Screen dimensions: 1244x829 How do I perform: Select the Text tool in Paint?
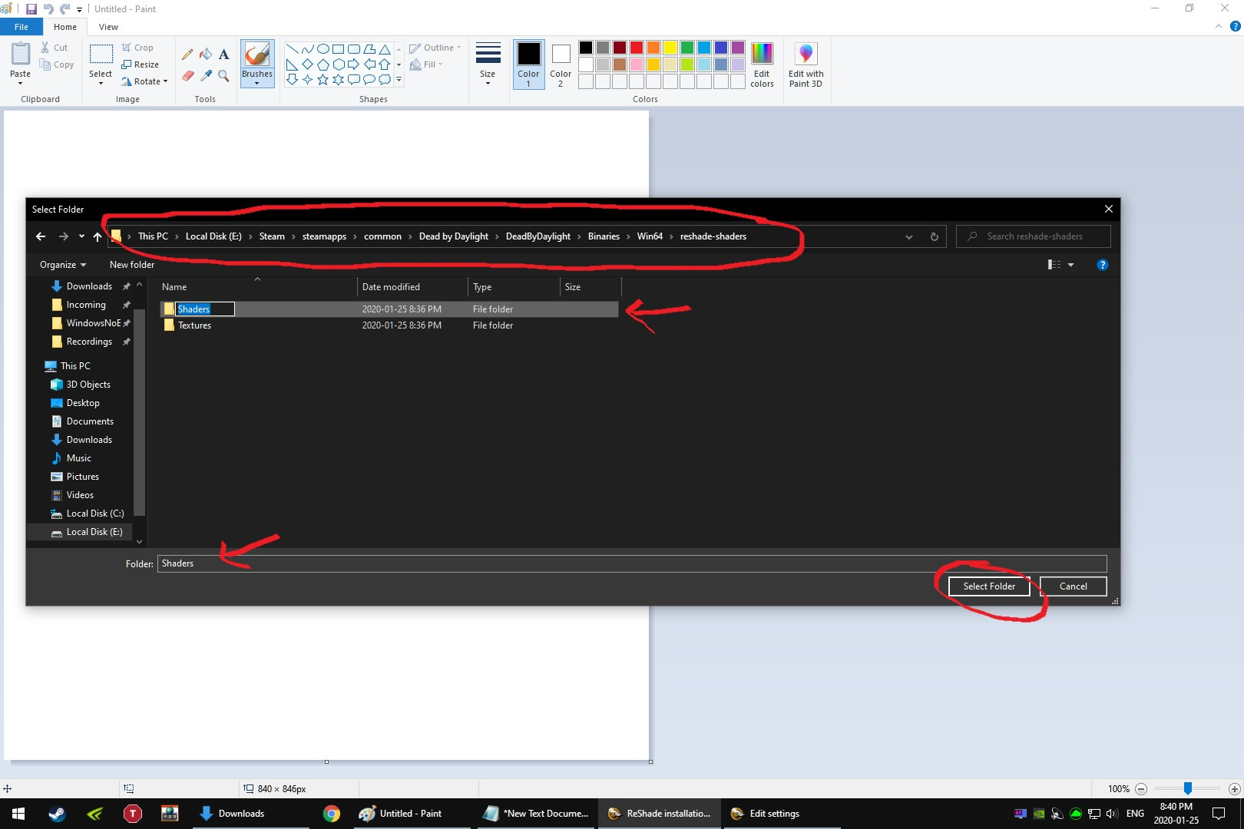coord(224,54)
